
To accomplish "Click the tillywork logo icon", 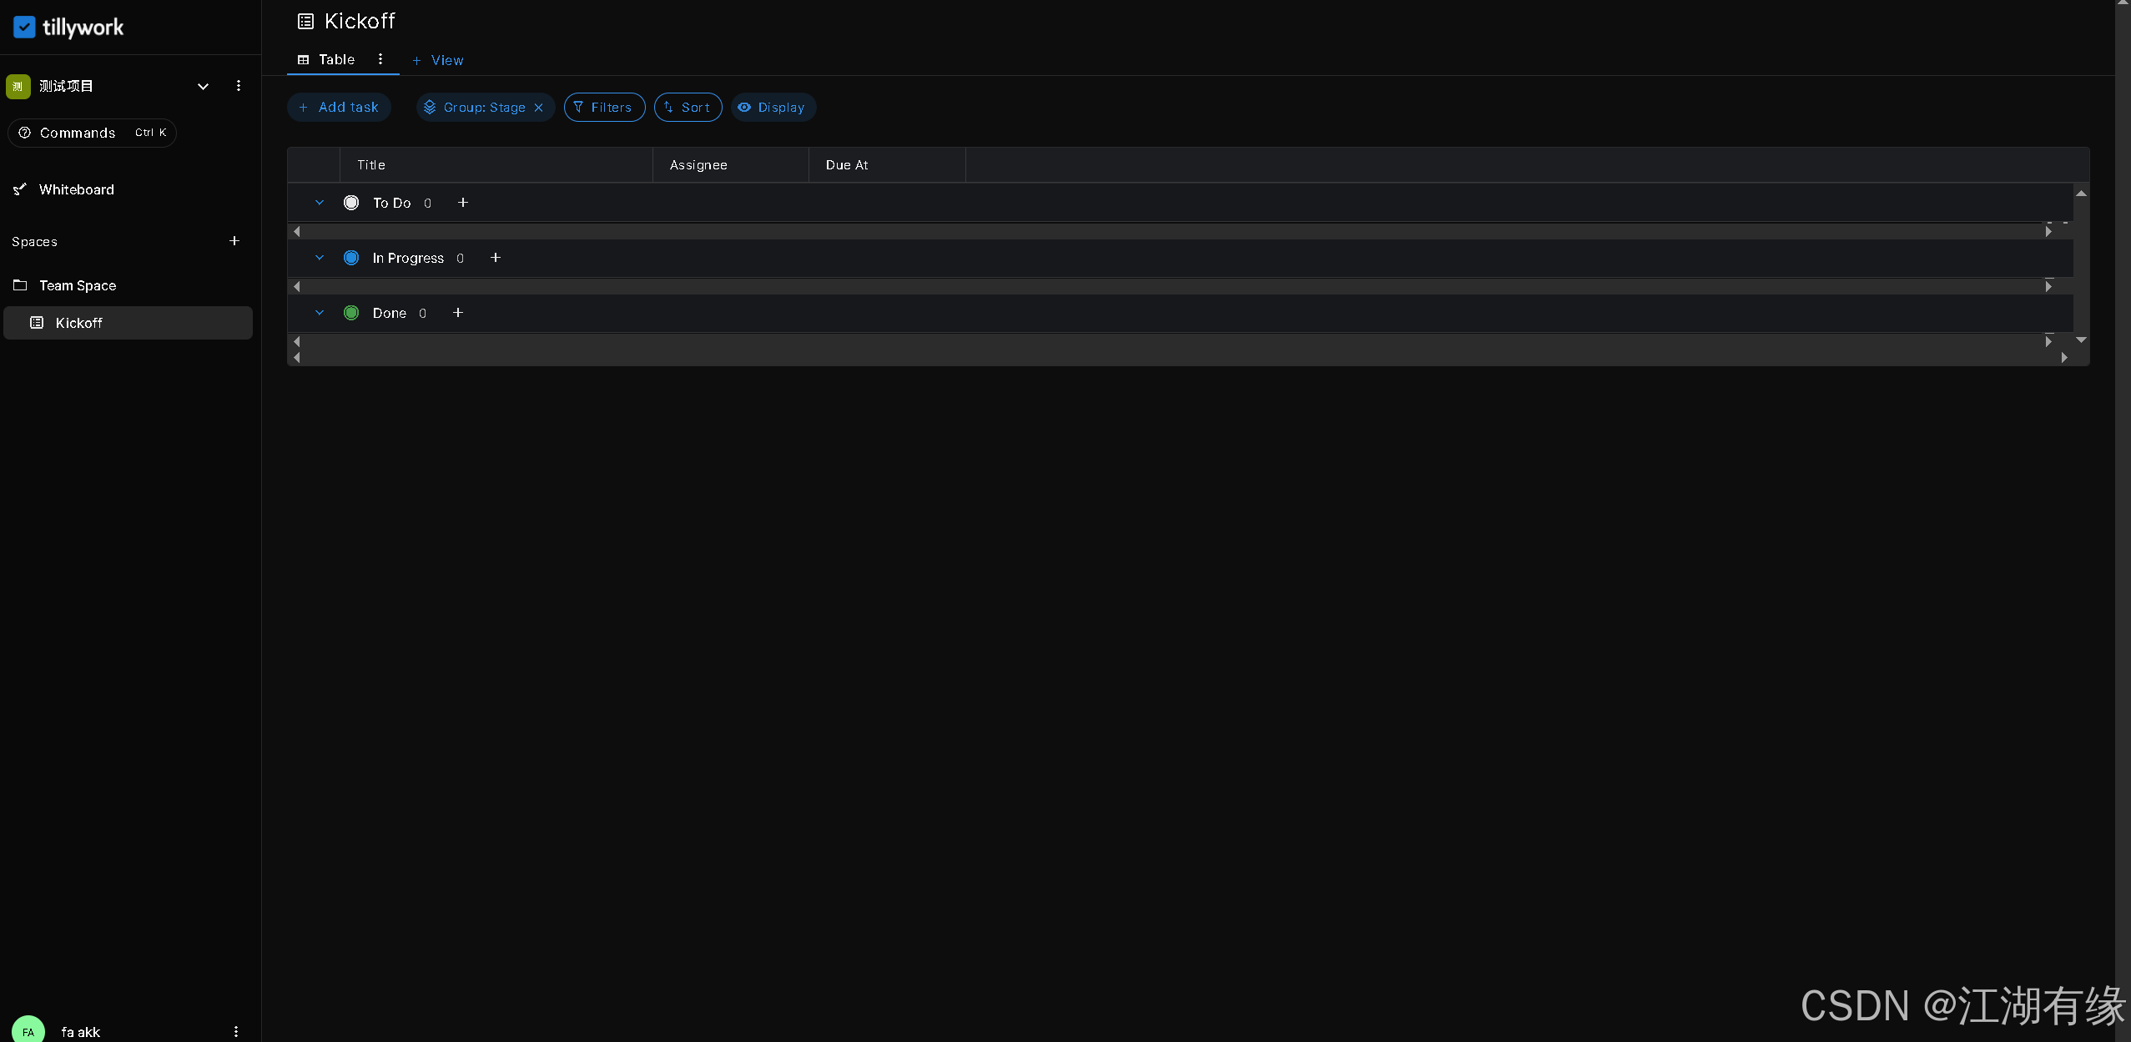I will point(24,27).
